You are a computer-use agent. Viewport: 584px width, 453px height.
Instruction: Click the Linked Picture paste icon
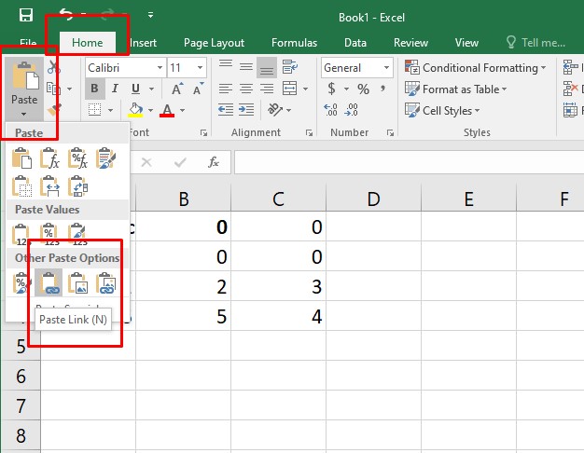pos(105,283)
